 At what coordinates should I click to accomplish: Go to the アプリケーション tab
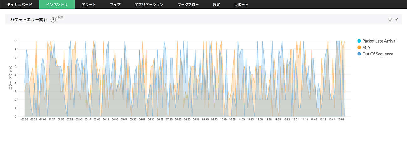[149, 4]
